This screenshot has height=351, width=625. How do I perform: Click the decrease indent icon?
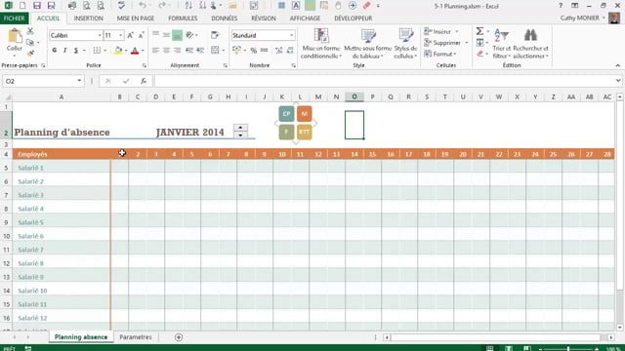coord(189,50)
